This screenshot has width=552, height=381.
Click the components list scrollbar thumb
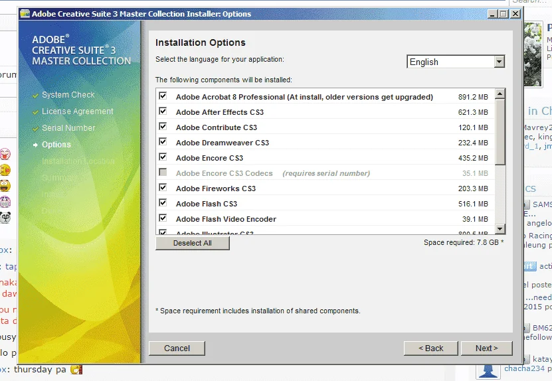click(x=500, y=131)
